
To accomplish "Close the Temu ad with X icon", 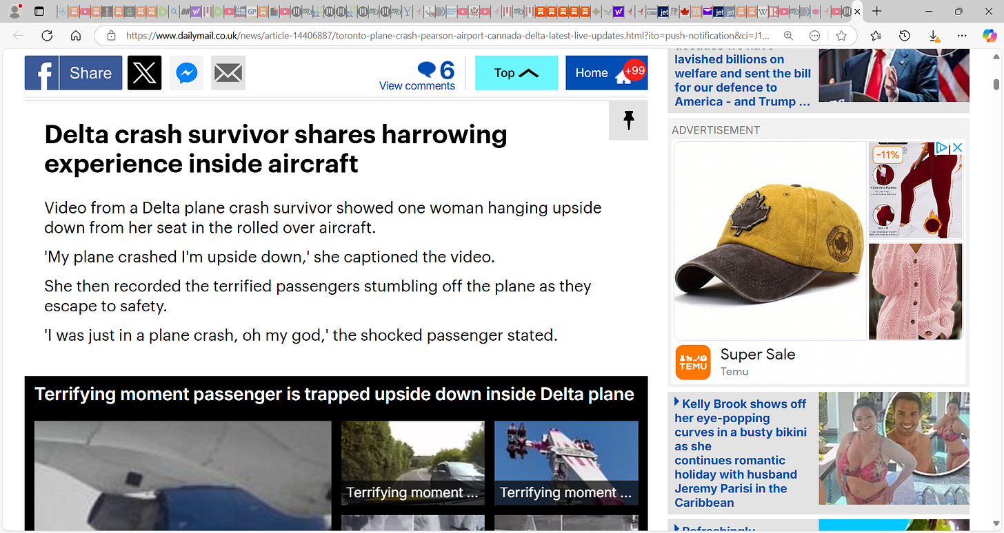I will click(957, 147).
